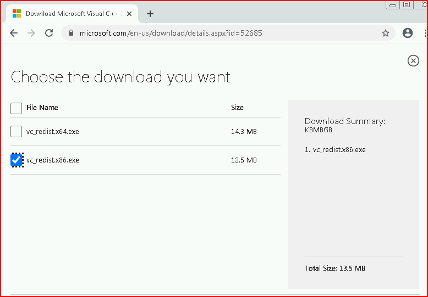Viewport: 428px width, 297px height.
Task: Click the Choose the download you want heading
Action: (120, 77)
